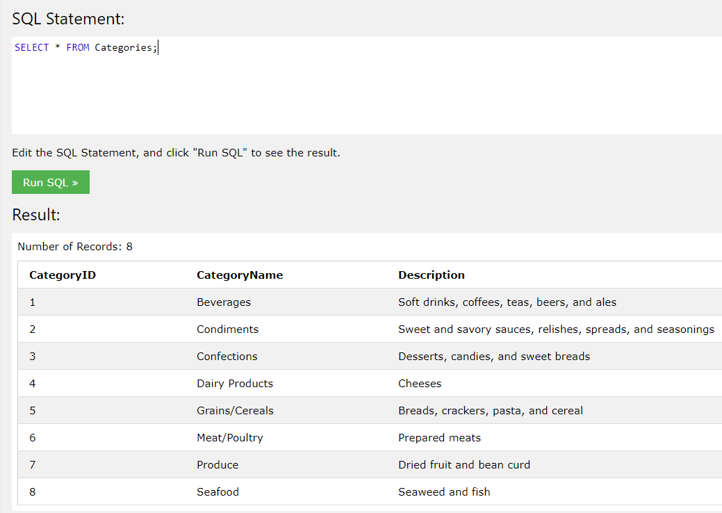
Task: Click the FROM keyword in the SQL editor
Action: point(78,47)
